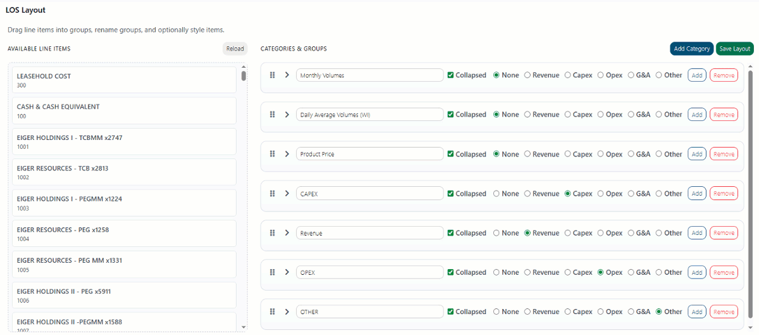
Task: Add a group to Monthly Volumes
Action: point(697,75)
